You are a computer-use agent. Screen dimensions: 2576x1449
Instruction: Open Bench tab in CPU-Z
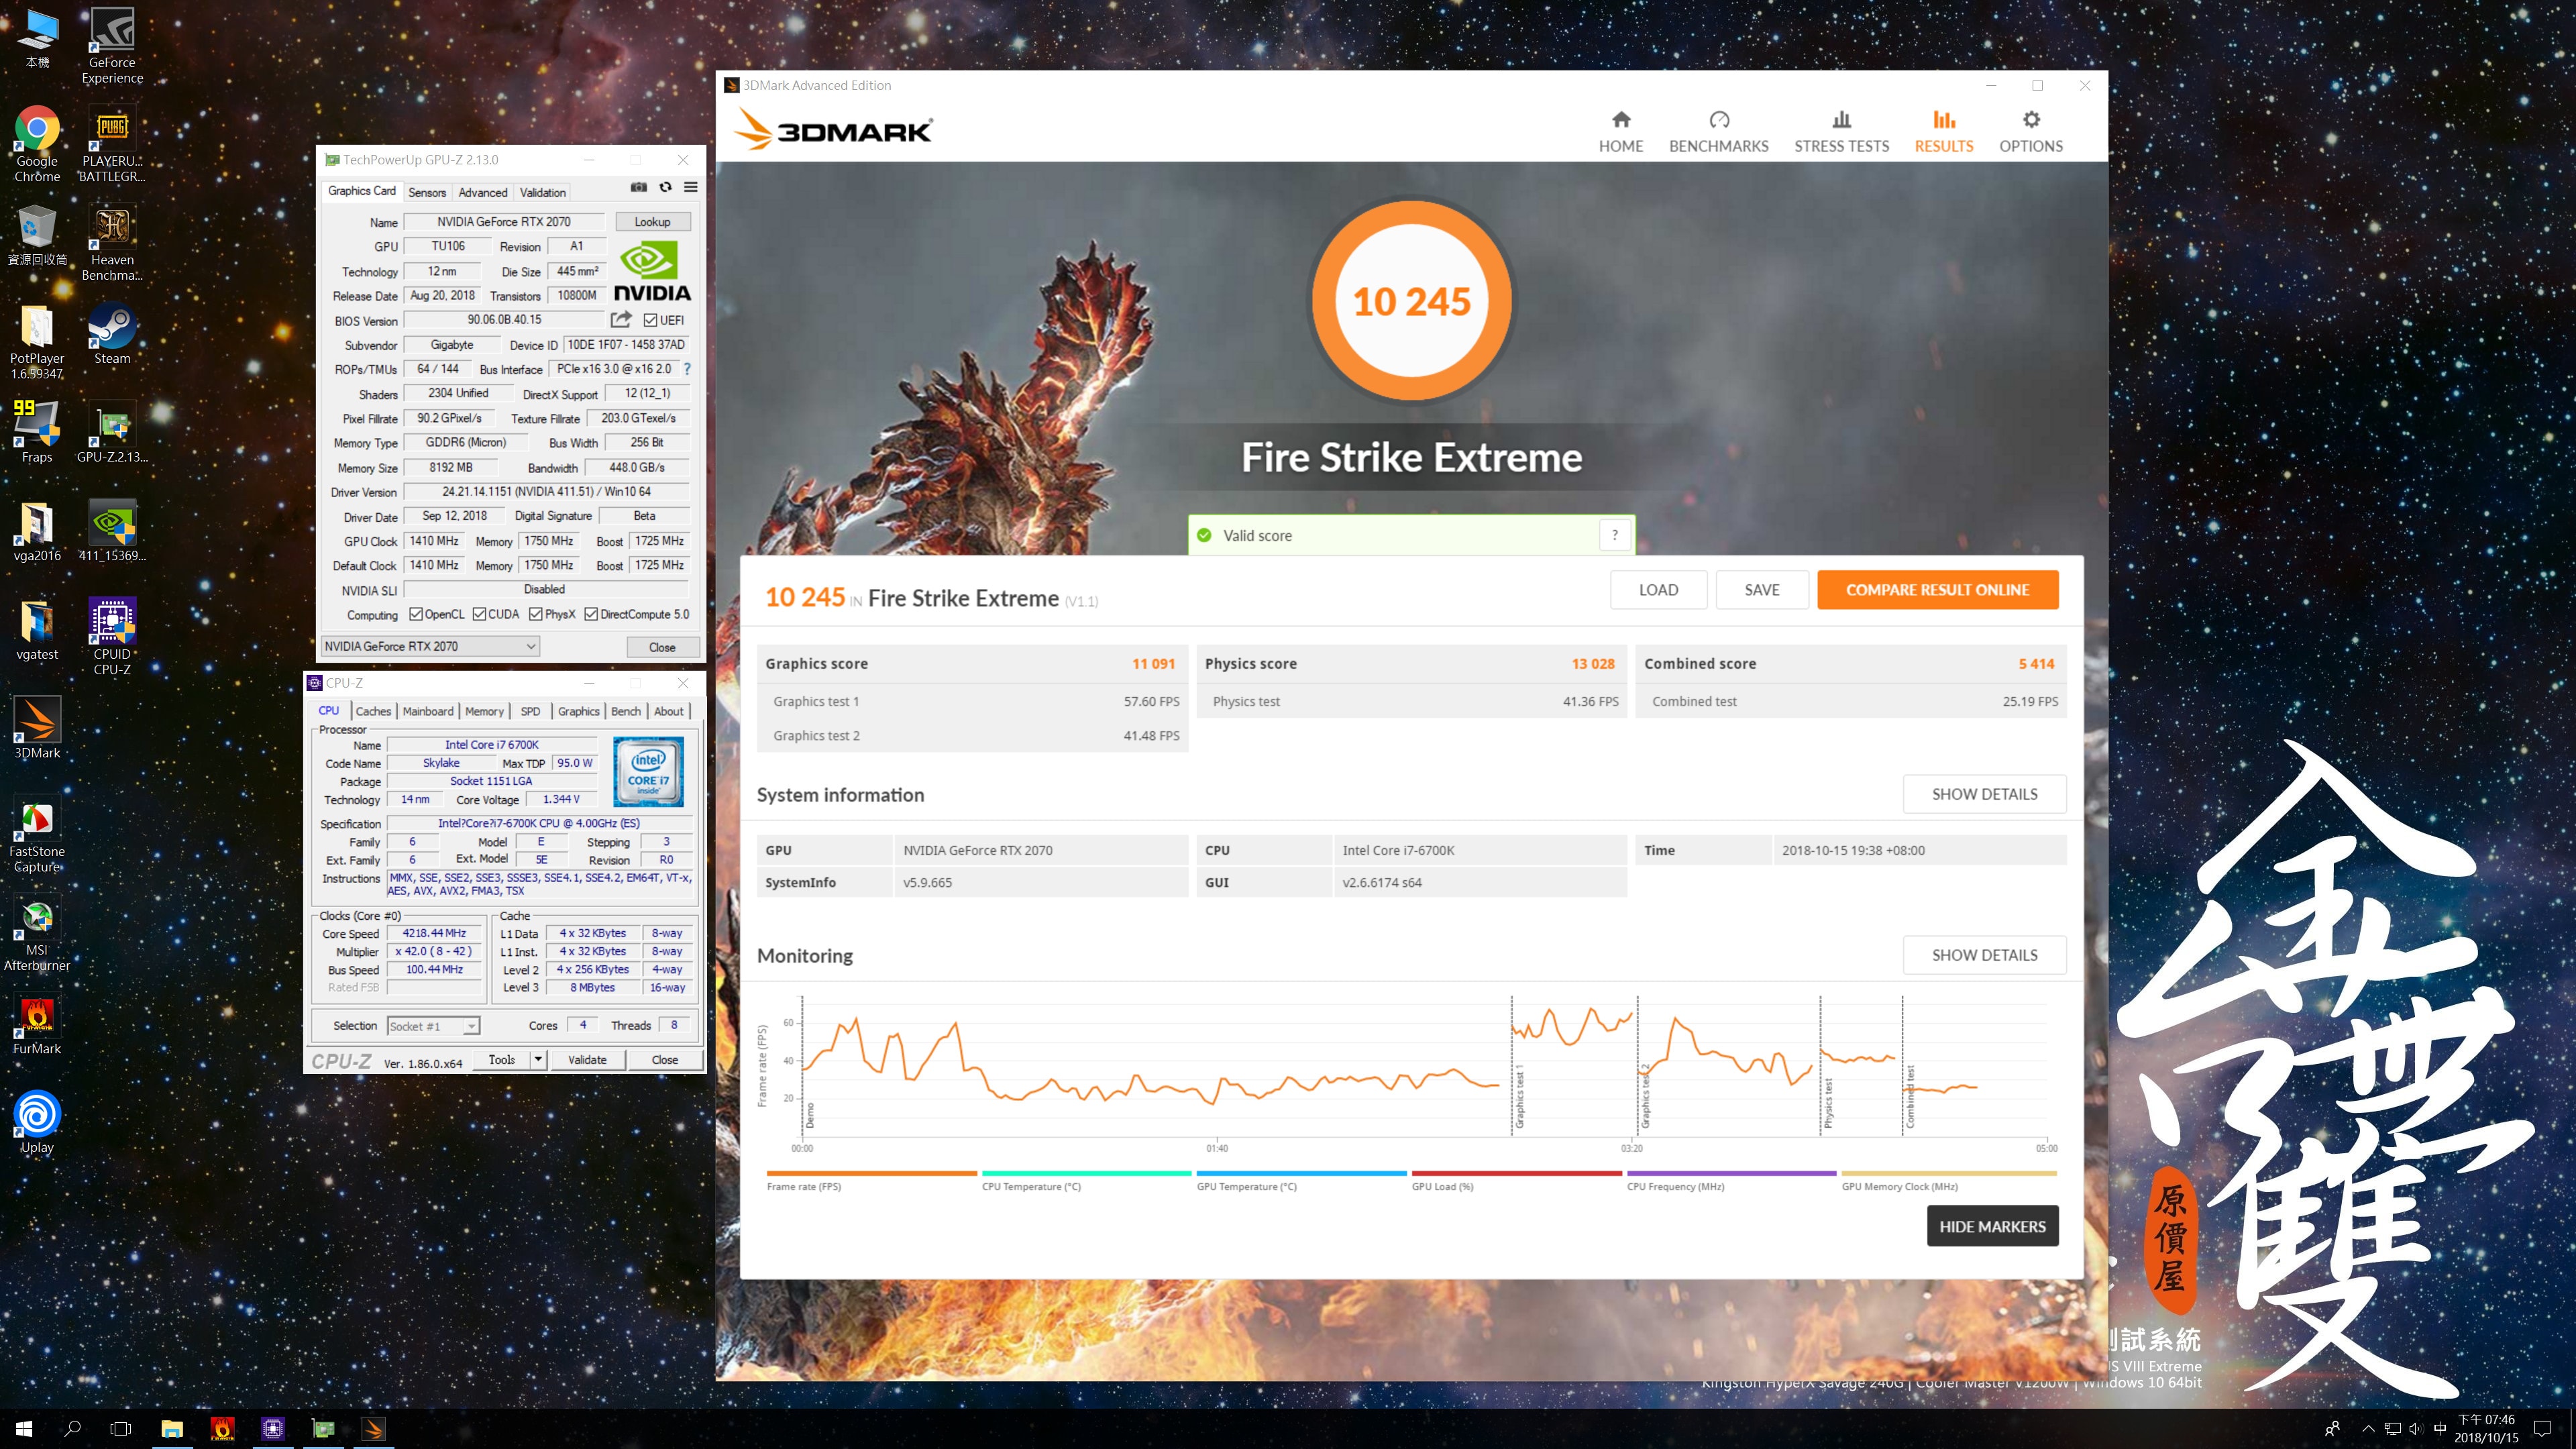(x=626, y=711)
